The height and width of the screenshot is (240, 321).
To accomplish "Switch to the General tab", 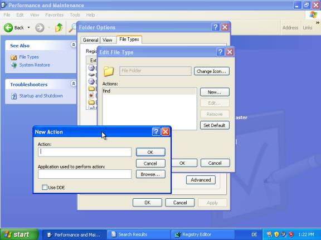I will [x=90, y=40].
